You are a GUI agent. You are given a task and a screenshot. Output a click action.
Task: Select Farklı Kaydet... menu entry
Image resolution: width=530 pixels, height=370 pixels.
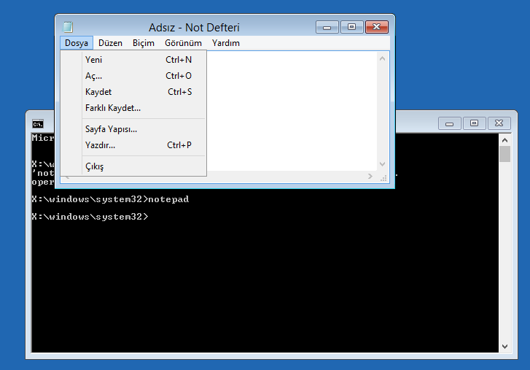point(133,108)
